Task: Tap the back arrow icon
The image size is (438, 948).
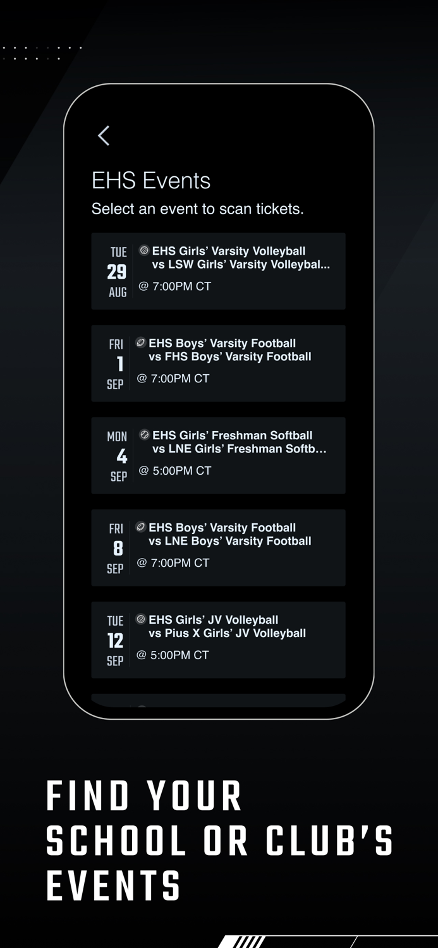Action: [104, 136]
